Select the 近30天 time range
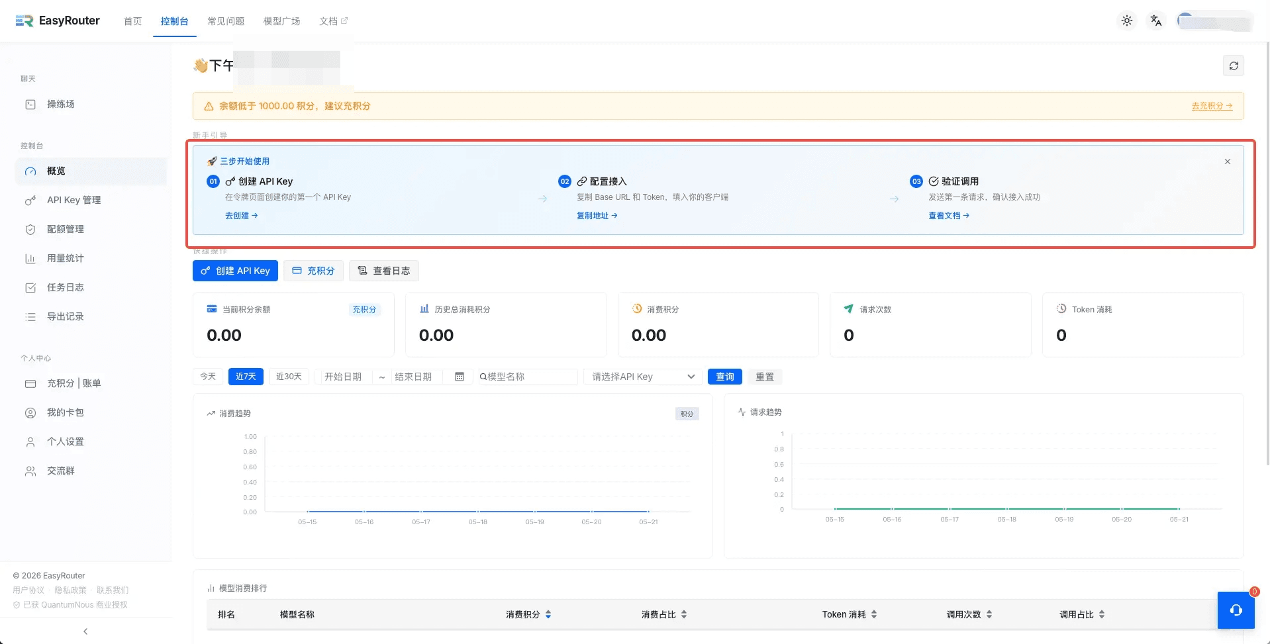This screenshot has height=644, width=1270. (x=289, y=377)
